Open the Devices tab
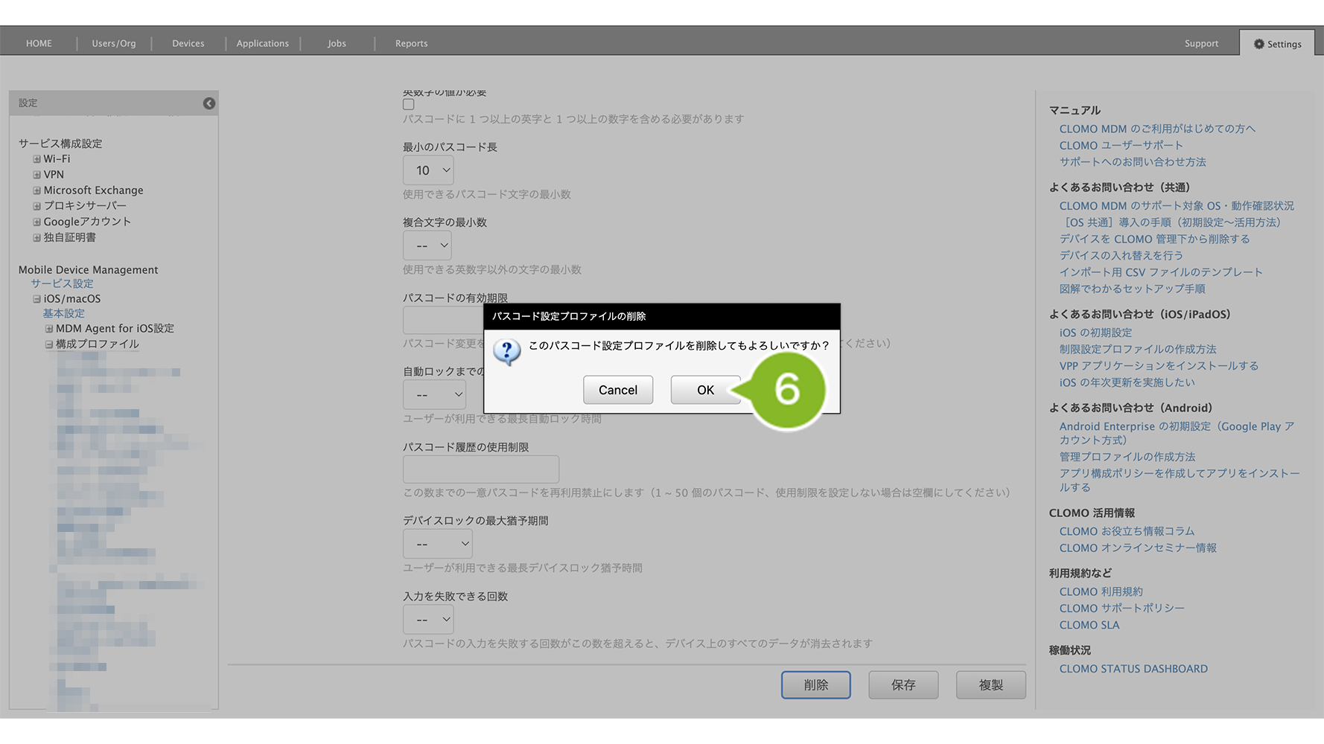This screenshot has width=1324, height=744. tap(188, 44)
